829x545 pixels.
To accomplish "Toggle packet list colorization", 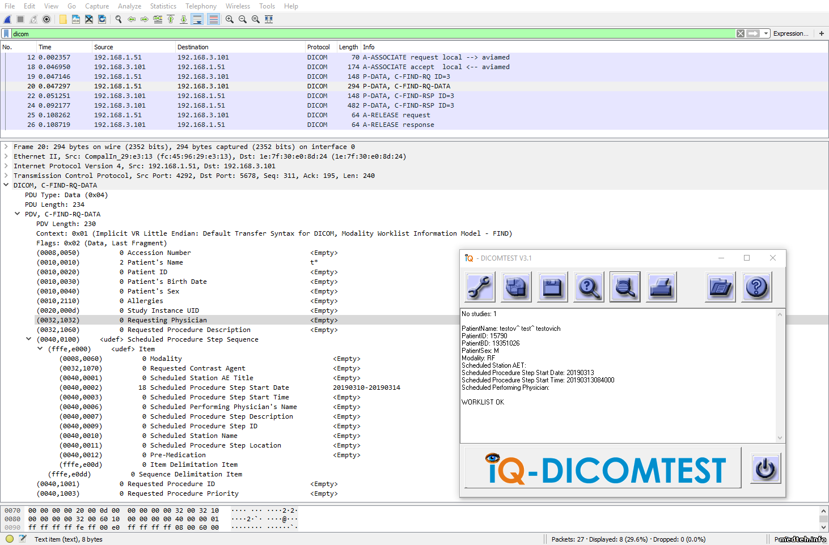I will pyautogui.click(x=213, y=19).
